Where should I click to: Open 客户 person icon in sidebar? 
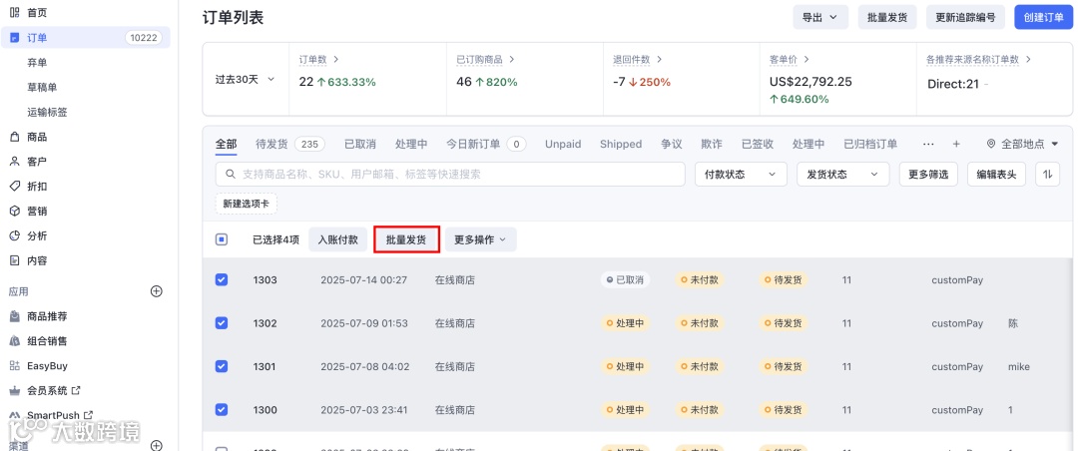point(14,162)
